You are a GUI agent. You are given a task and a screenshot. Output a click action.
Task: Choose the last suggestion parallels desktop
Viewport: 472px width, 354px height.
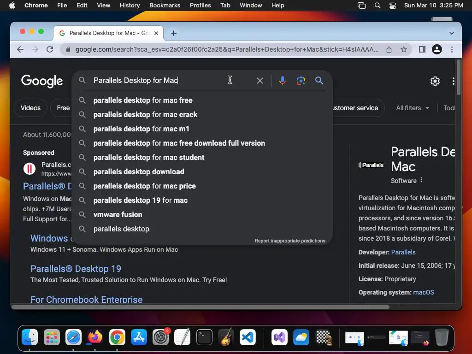tap(202, 229)
